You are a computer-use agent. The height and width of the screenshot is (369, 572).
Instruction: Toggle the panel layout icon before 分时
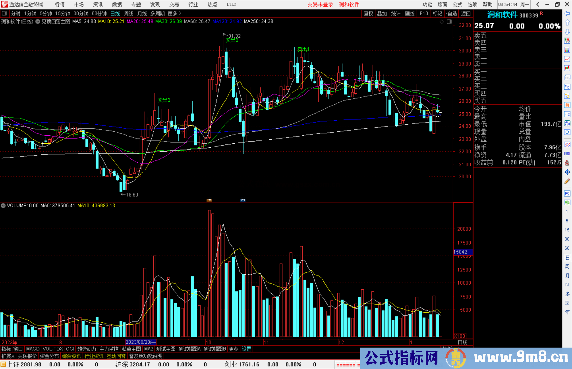(x=4, y=13)
